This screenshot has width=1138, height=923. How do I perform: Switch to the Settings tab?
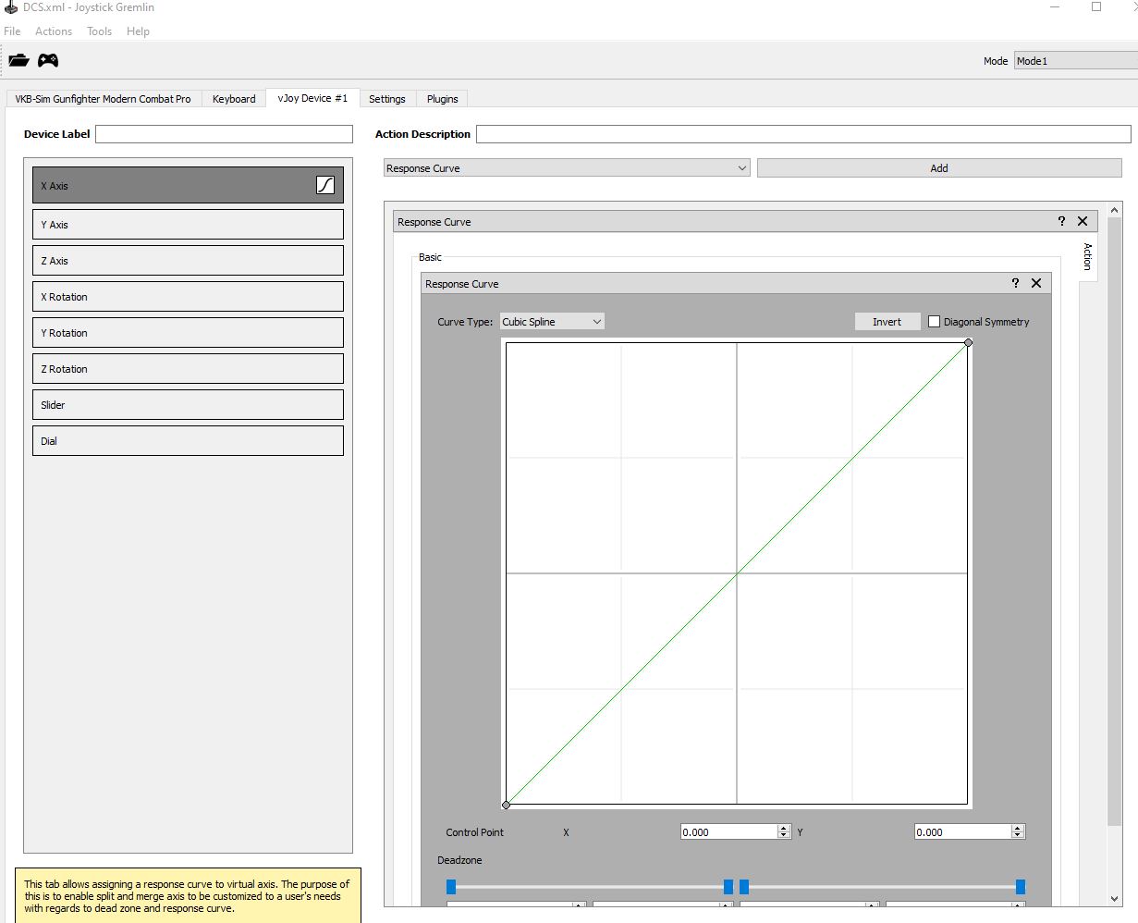386,99
